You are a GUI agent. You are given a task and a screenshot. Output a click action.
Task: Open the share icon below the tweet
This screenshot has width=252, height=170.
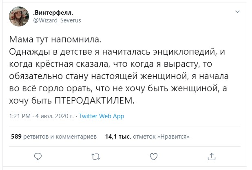coord(211,156)
